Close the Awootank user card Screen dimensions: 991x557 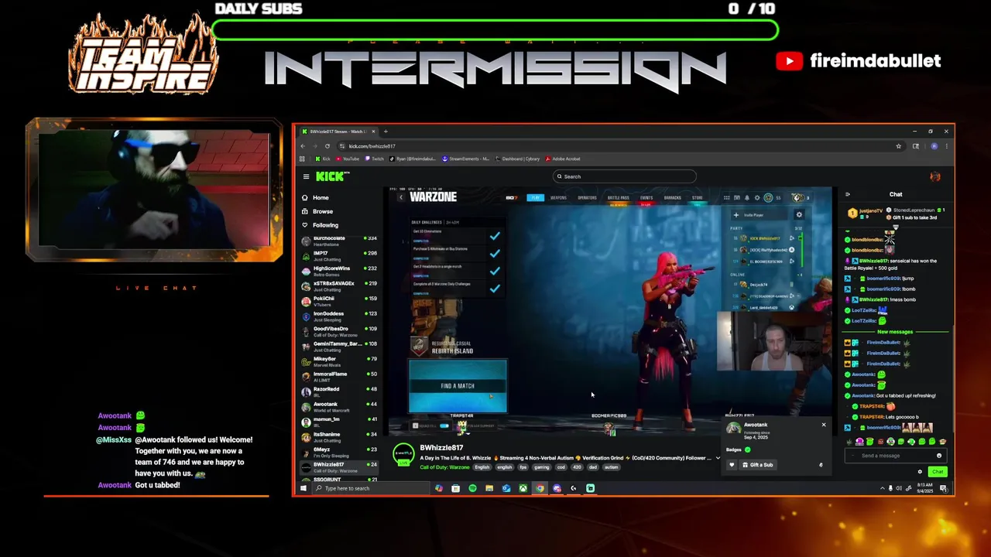pyautogui.click(x=824, y=425)
